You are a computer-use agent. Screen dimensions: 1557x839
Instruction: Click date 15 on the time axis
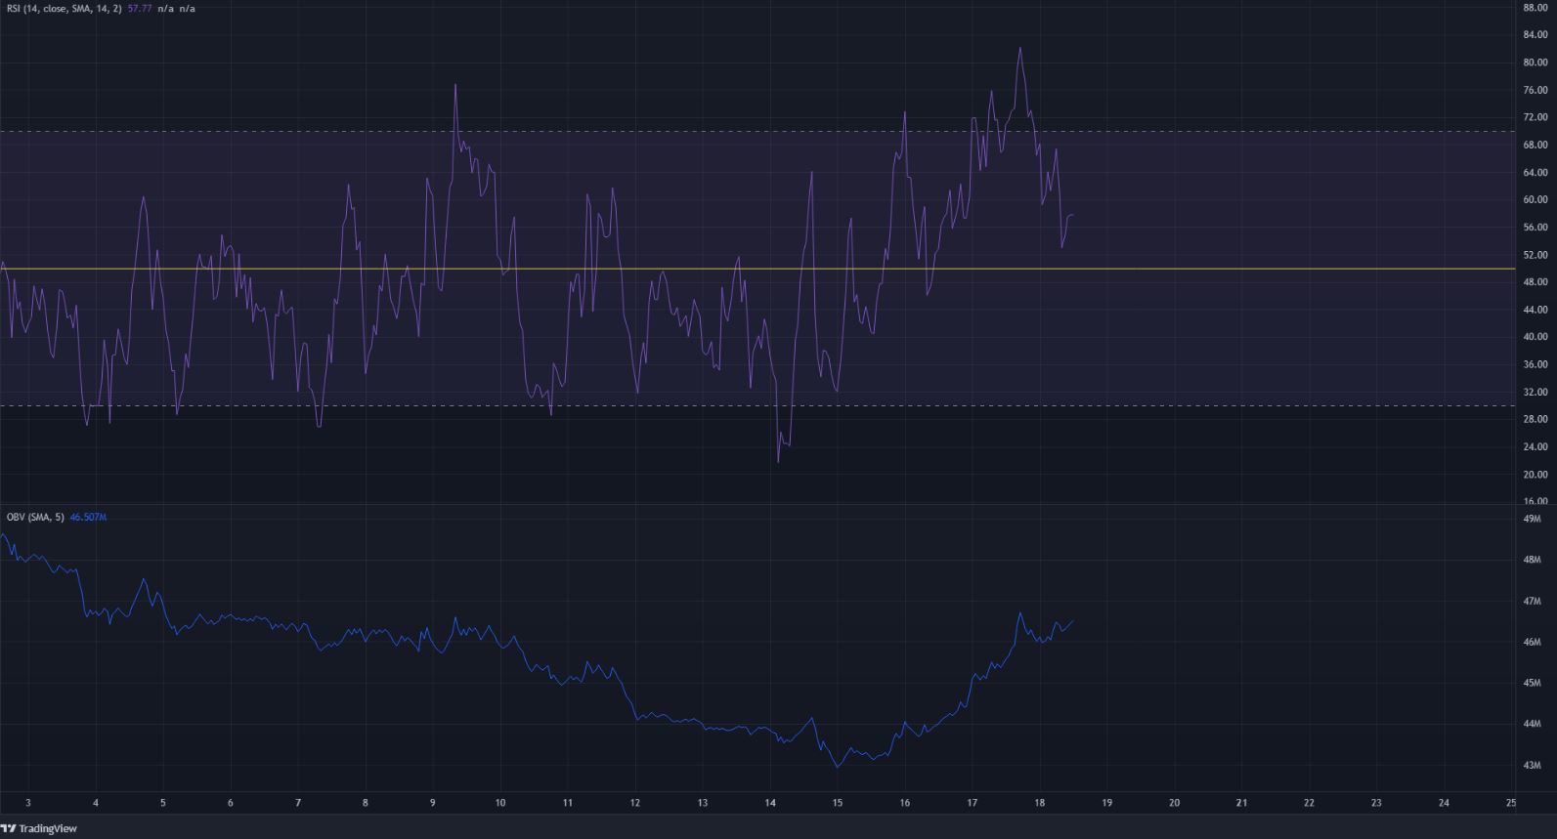coord(837,803)
